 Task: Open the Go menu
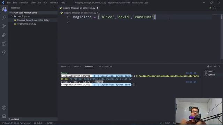pyautogui.click(x=39, y=2)
